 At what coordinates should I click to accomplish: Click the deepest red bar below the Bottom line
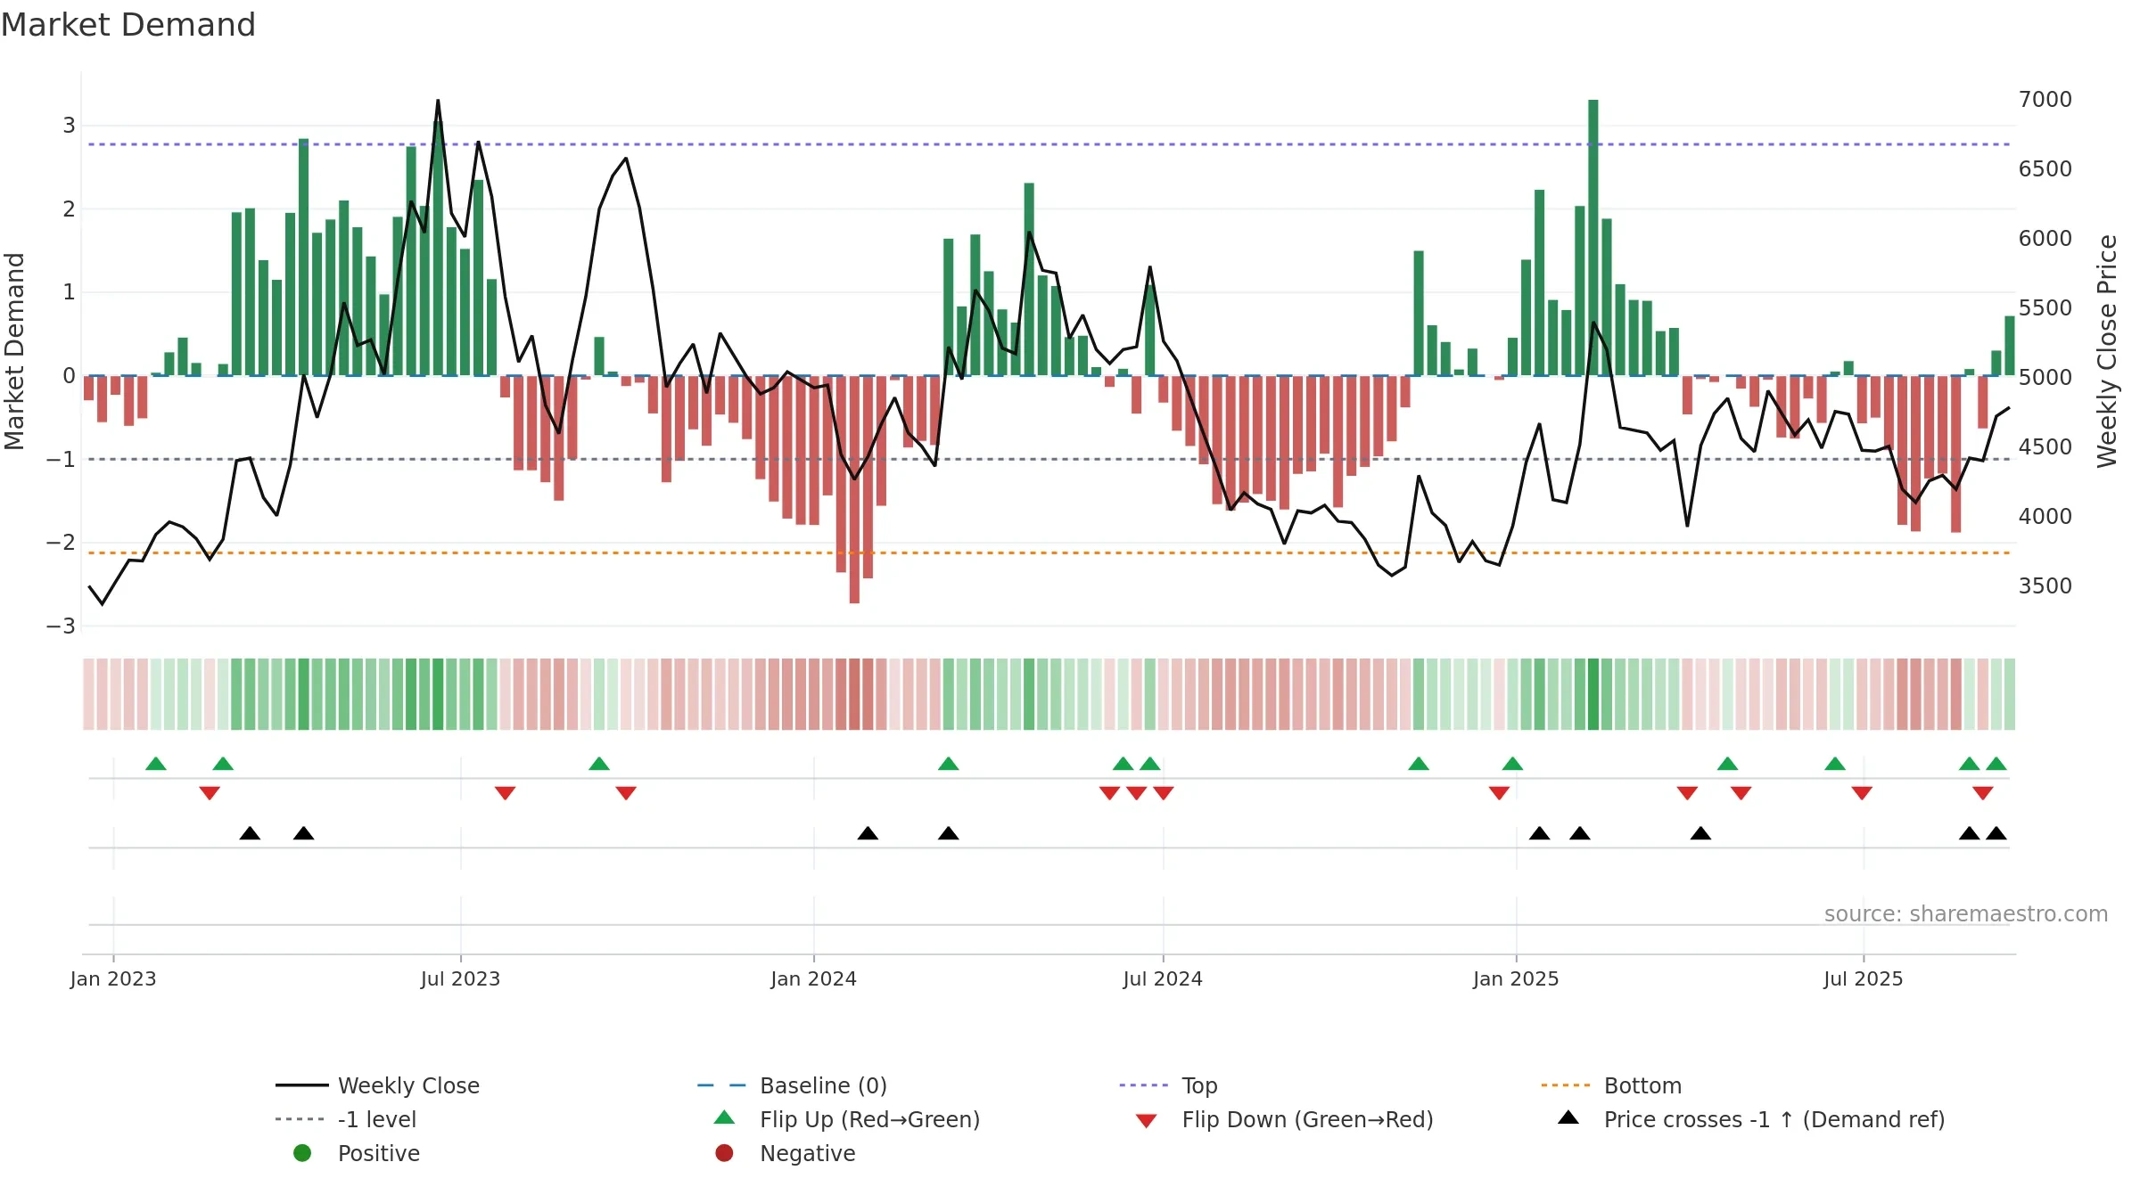pyautogui.click(x=854, y=489)
